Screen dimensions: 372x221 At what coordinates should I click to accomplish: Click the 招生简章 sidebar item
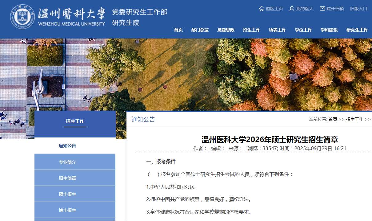tap(67, 178)
